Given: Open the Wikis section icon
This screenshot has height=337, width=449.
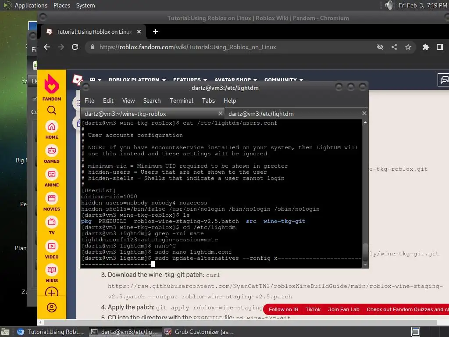Looking at the screenshot, I should tap(52, 270).
